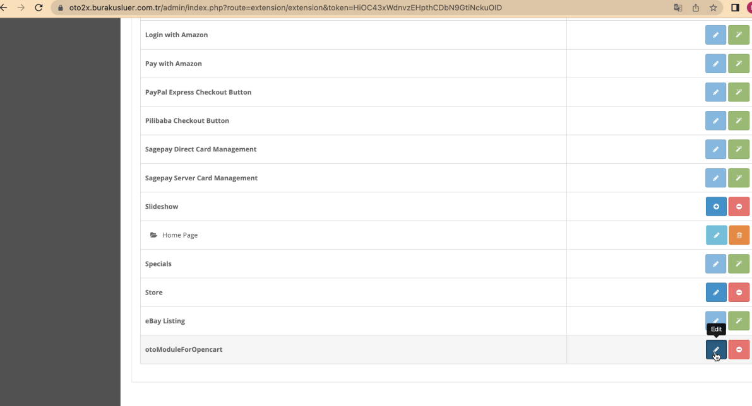Install the Specials module
Viewport: 752px width, 406px height.
[739, 264]
